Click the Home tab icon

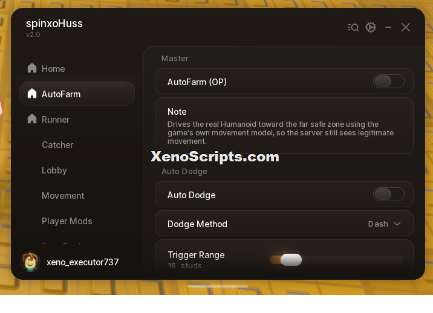[x=32, y=68]
